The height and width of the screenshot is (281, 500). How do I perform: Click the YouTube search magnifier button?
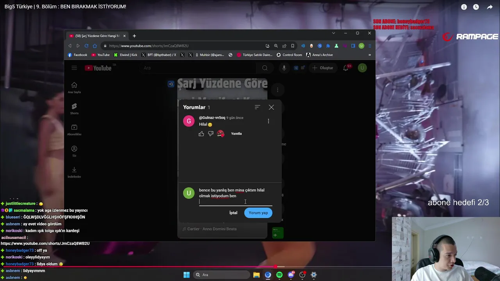tap(265, 68)
